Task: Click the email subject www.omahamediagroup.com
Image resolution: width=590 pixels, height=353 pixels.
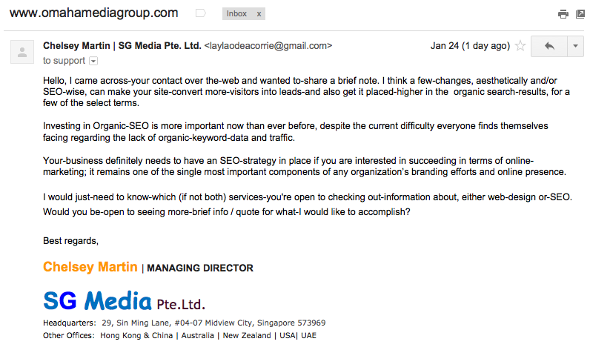Action: 93,13
